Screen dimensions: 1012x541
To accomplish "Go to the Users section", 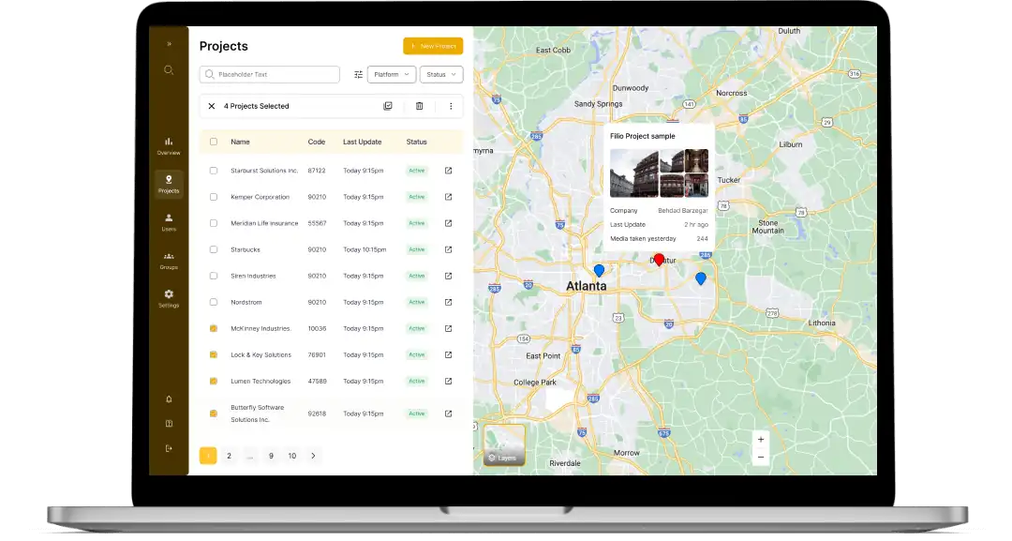I will point(169,221).
